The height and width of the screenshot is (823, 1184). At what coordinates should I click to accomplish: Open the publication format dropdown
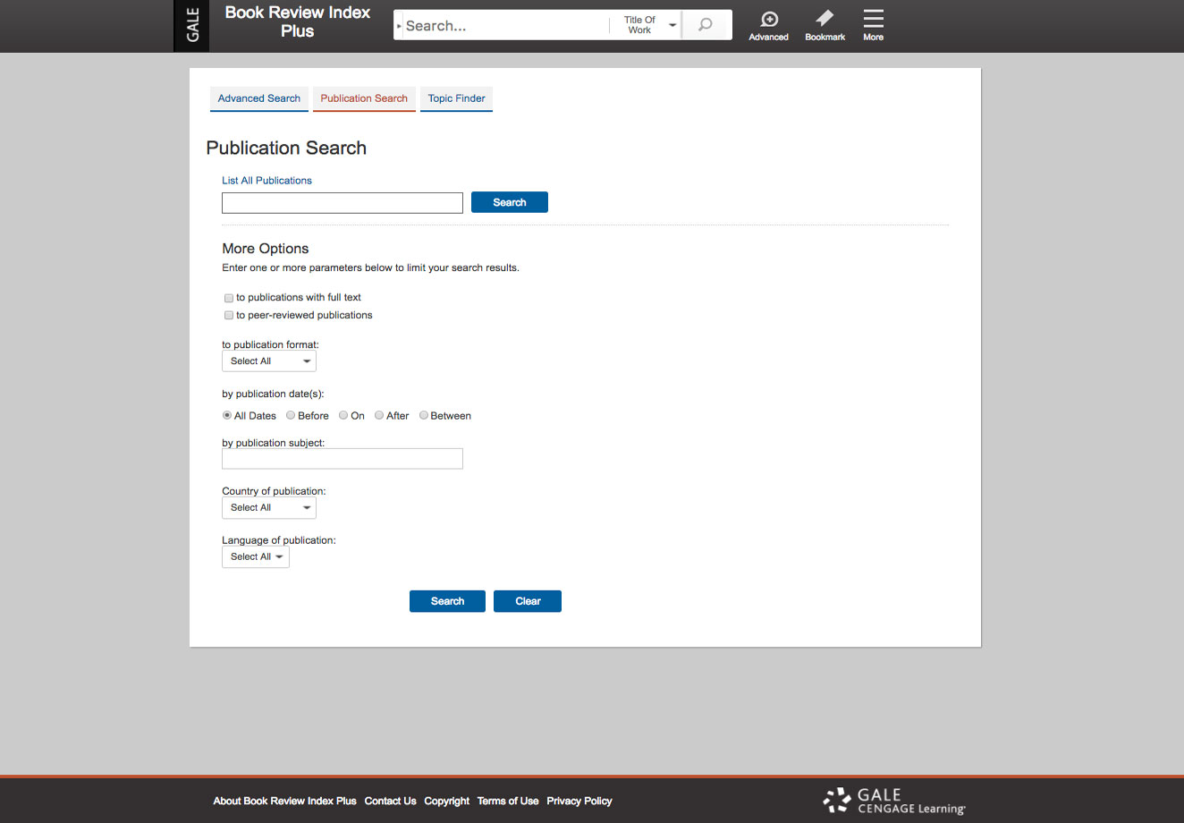[269, 361]
